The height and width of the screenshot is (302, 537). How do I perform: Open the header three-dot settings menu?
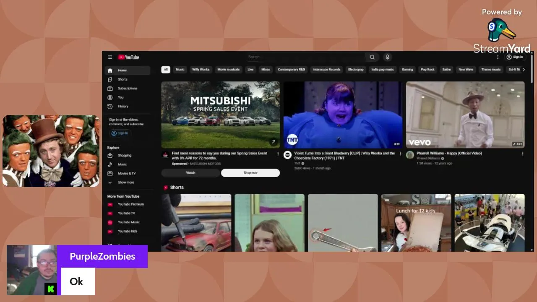pos(498,57)
